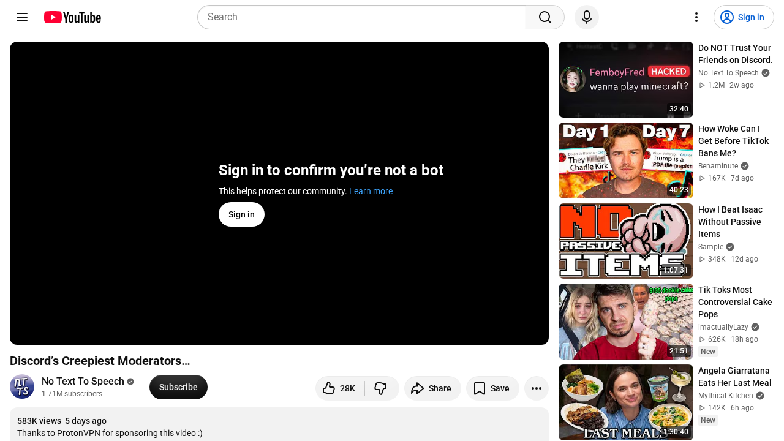Click verified badge next to Mythical Kitchen

[x=760, y=396]
